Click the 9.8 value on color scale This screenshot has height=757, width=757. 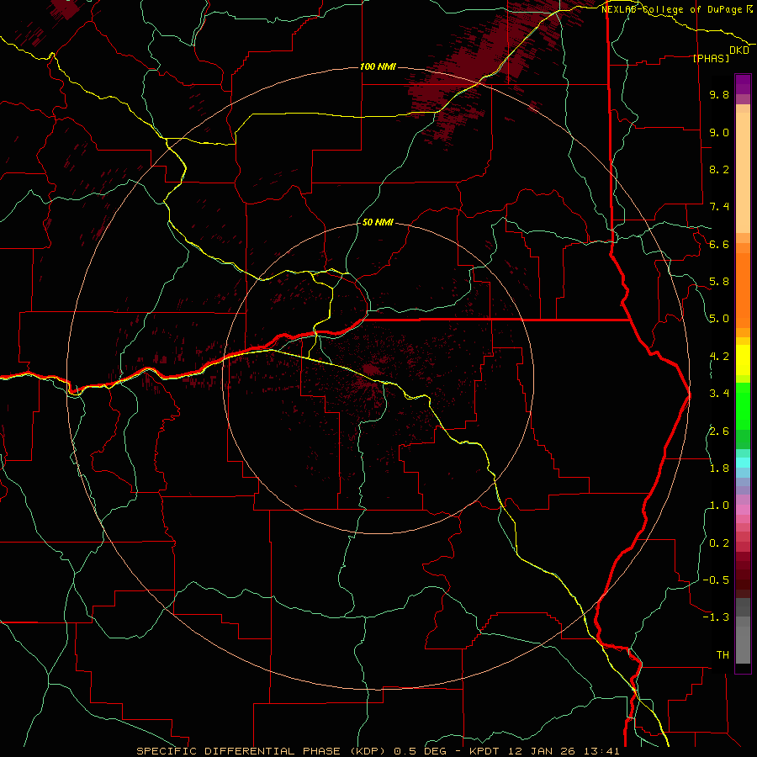point(719,94)
